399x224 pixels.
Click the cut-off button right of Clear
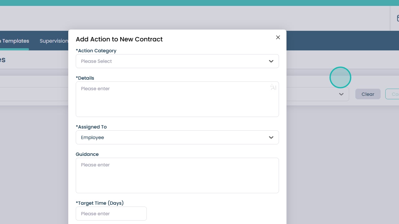tap(393, 94)
